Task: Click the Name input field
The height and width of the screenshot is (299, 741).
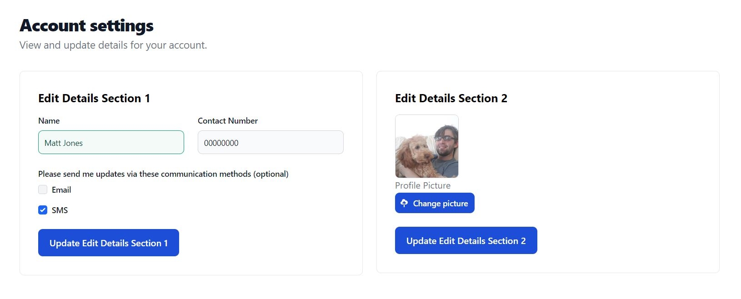Action: (x=111, y=143)
